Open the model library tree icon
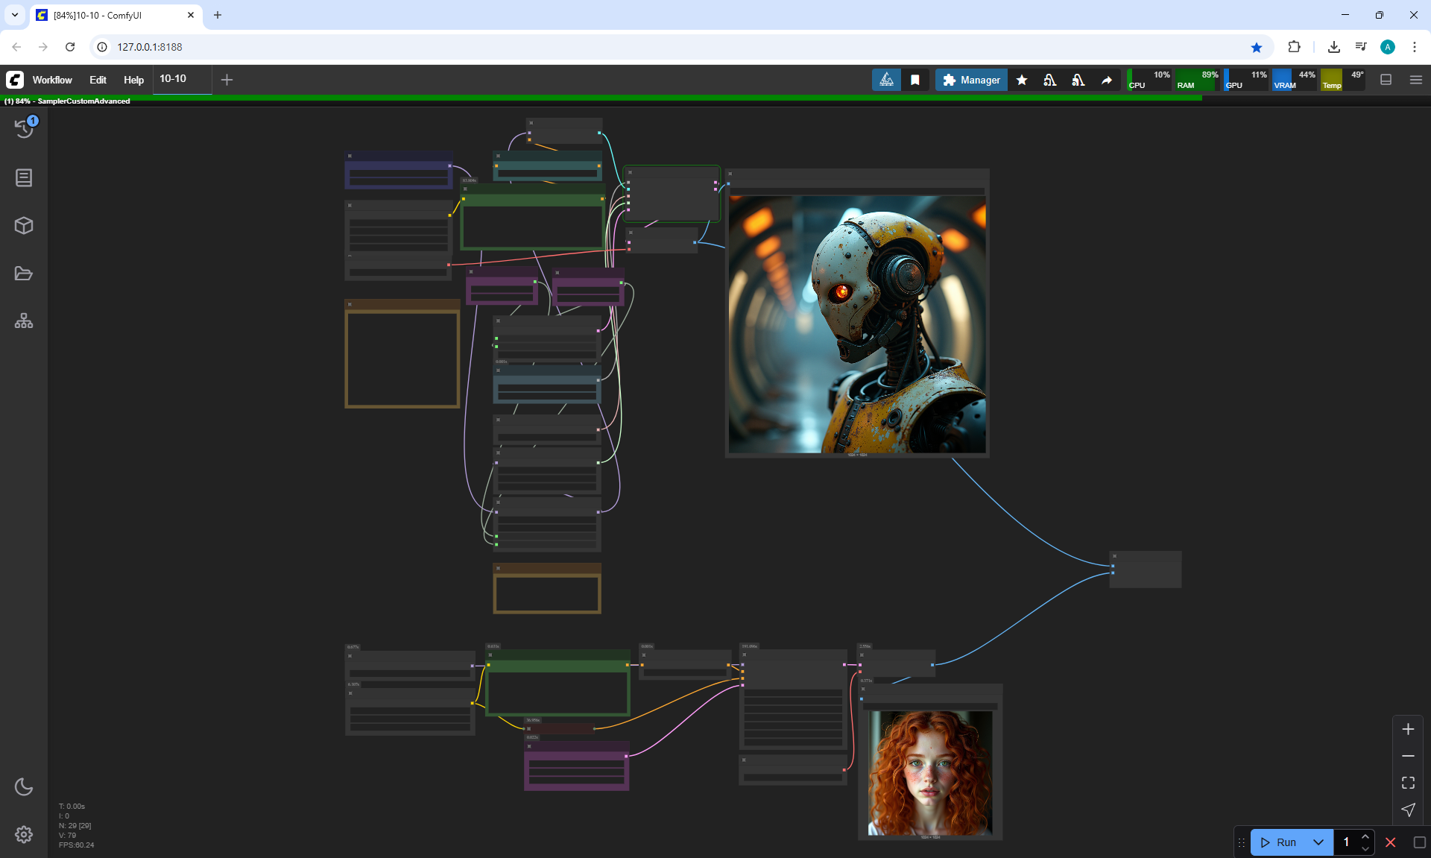This screenshot has width=1431, height=858. pyautogui.click(x=24, y=321)
